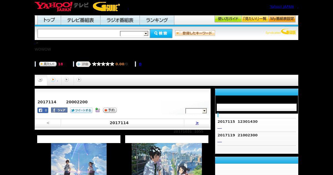The image size is (333, 175).
Task: Select the active tab with down-arrow icon
Action: click(x=41, y=80)
